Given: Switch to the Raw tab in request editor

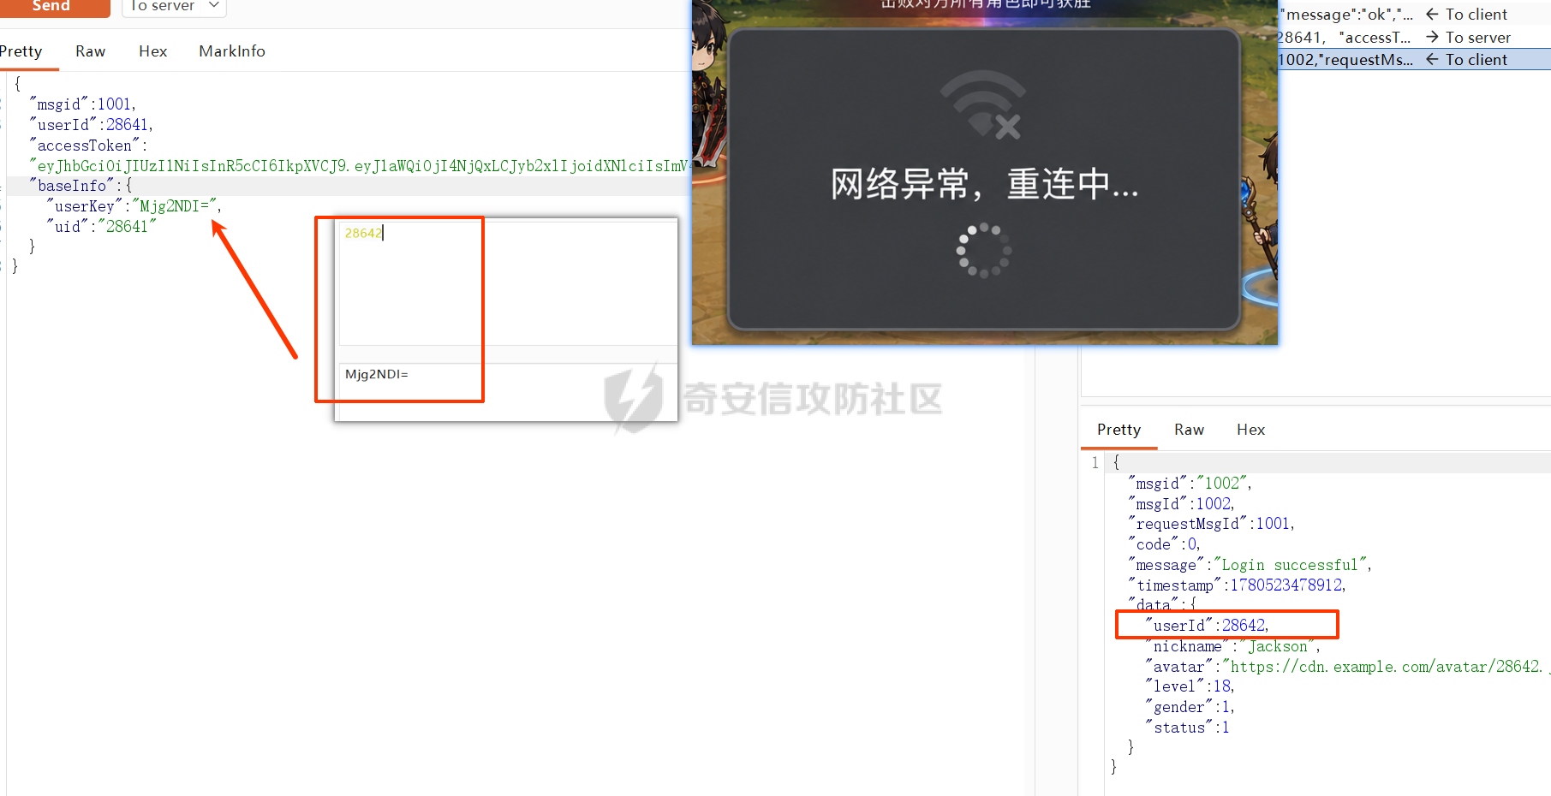Looking at the screenshot, I should pos(90,51).
